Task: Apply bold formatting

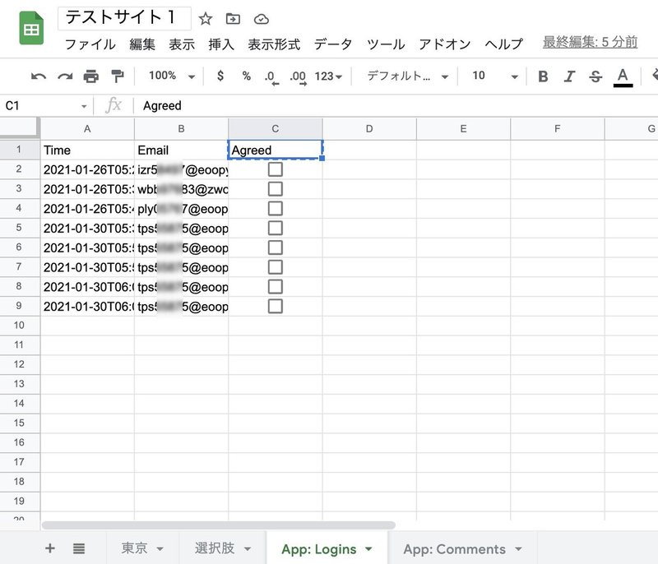Action: [543, 76]
